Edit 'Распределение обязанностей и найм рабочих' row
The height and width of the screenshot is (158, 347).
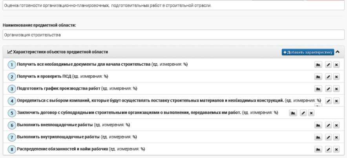coord(328,149)
